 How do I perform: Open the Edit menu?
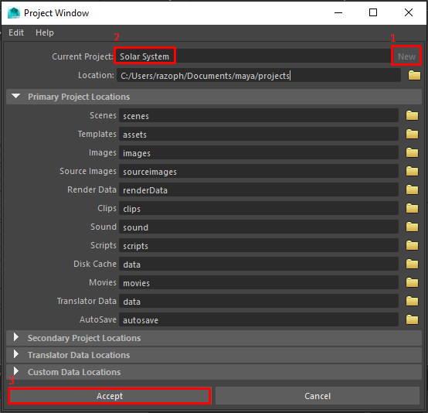tap(16, 32)
